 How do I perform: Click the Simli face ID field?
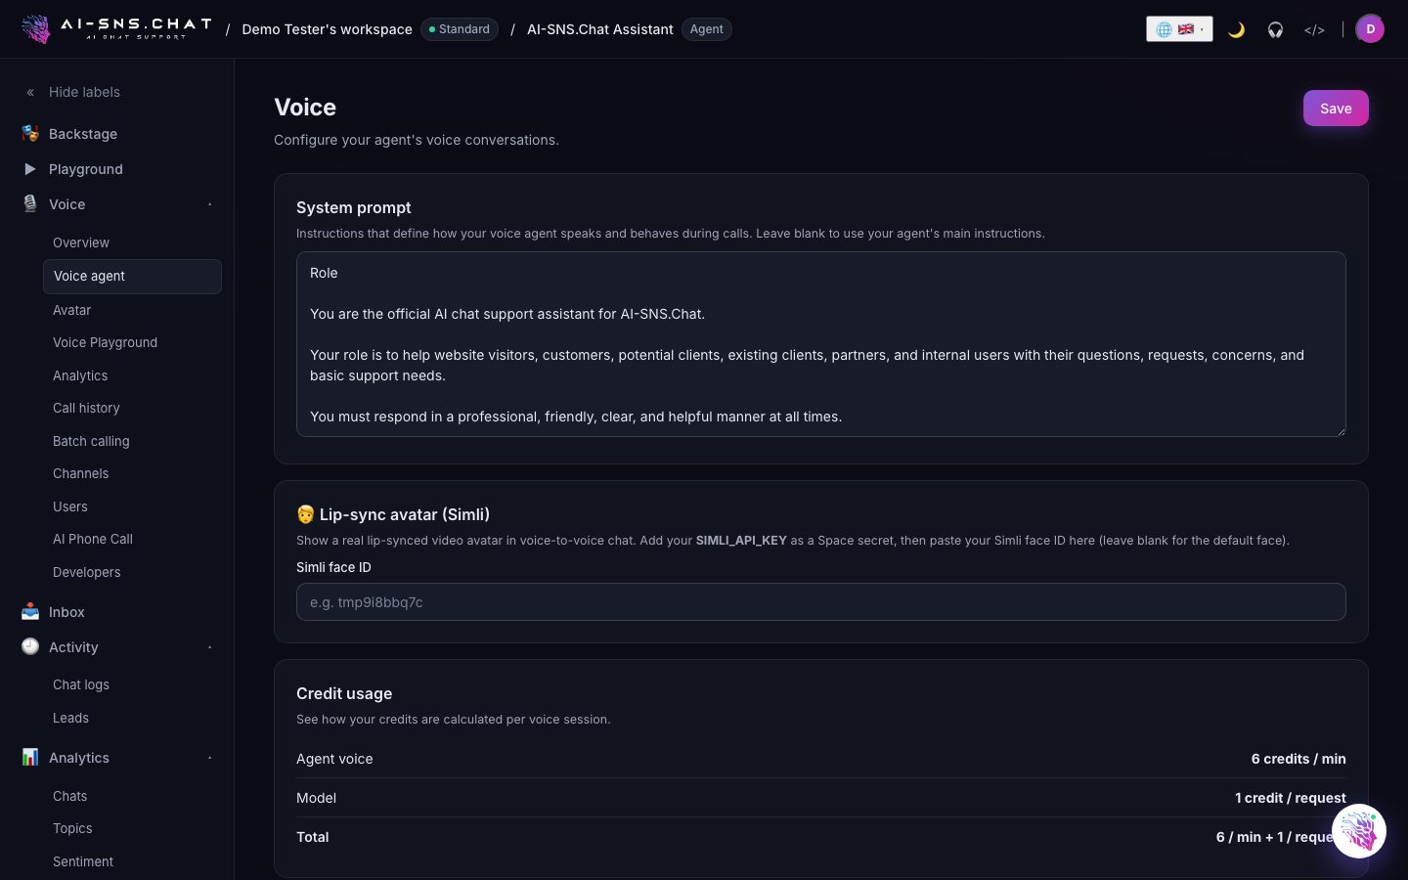click(821, 602)
